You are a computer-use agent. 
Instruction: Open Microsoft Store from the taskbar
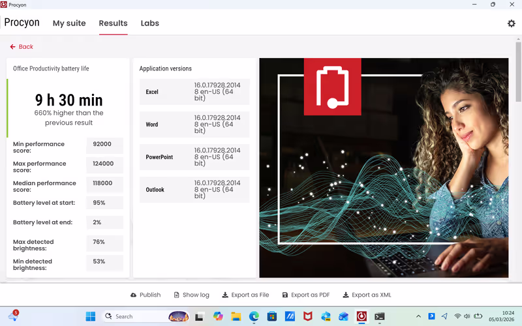[272, 316]
